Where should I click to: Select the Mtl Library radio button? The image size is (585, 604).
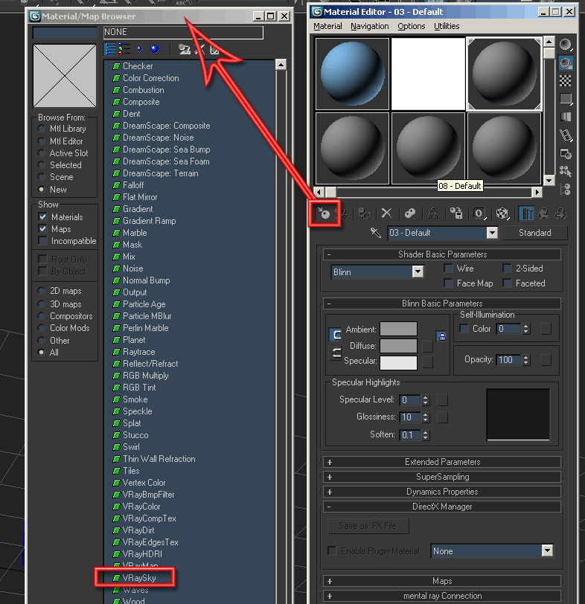[41, 129]
